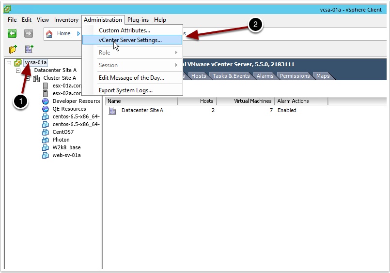
Task: Select vcsa-01a in the inventory tree
Action: point(35,62)
